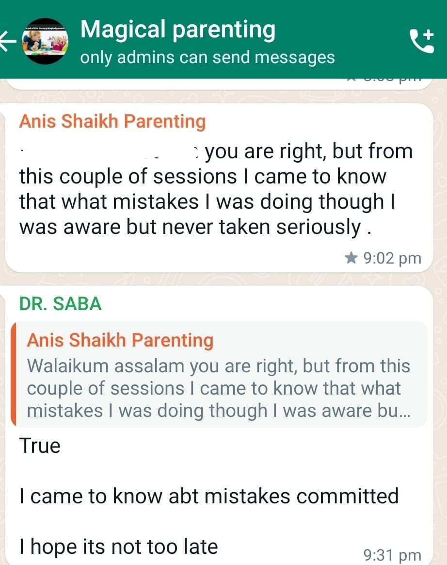Tap sender name DR. SABA
This screenshot has width=447, height=565.
(x=60, y=304)
